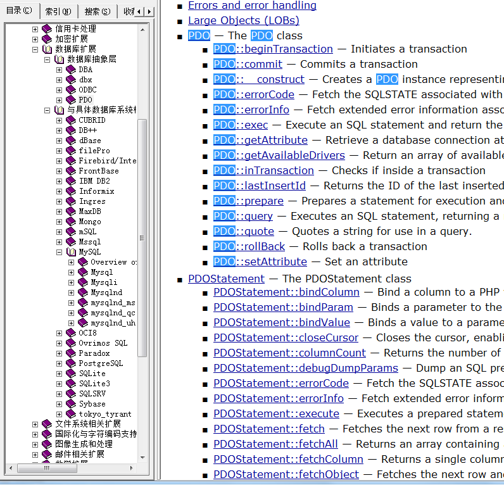Expand the mysqlnd_ms tree node
504x485 pixels.
coord(72,303)
